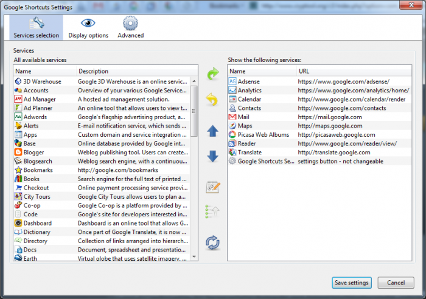The image size is (426, 299).
Task: Close the Google Shortcuts Settings window
Action: point(411,5)
